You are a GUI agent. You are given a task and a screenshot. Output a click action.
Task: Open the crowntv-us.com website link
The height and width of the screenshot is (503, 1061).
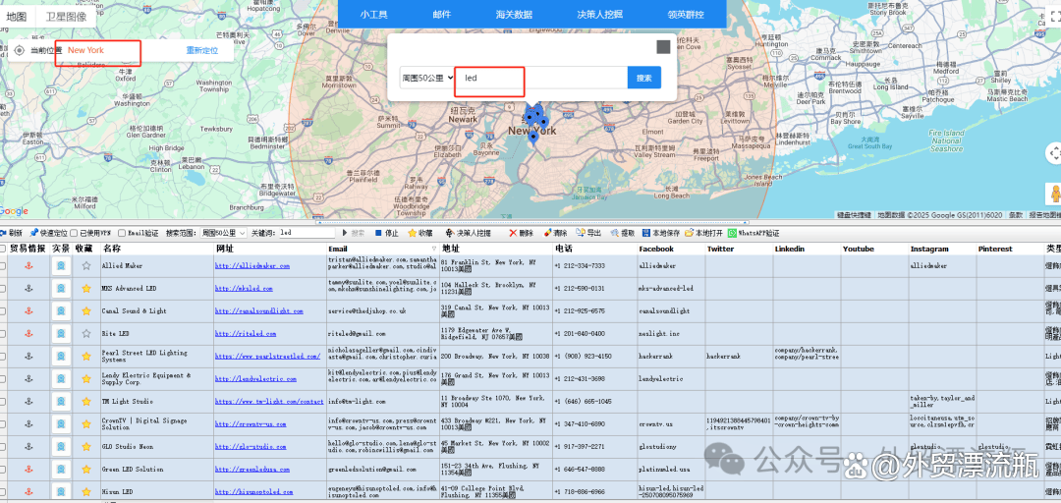[251, 423]
